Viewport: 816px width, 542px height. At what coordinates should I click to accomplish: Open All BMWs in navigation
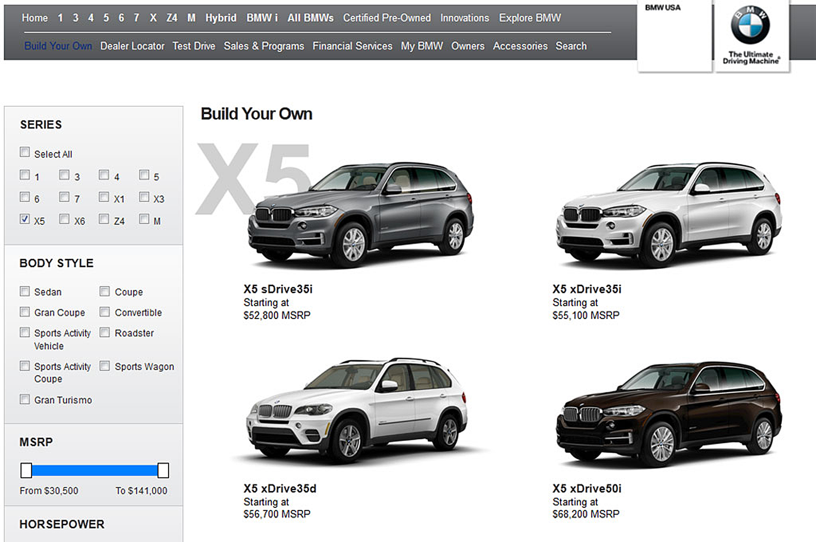(310, 18)
